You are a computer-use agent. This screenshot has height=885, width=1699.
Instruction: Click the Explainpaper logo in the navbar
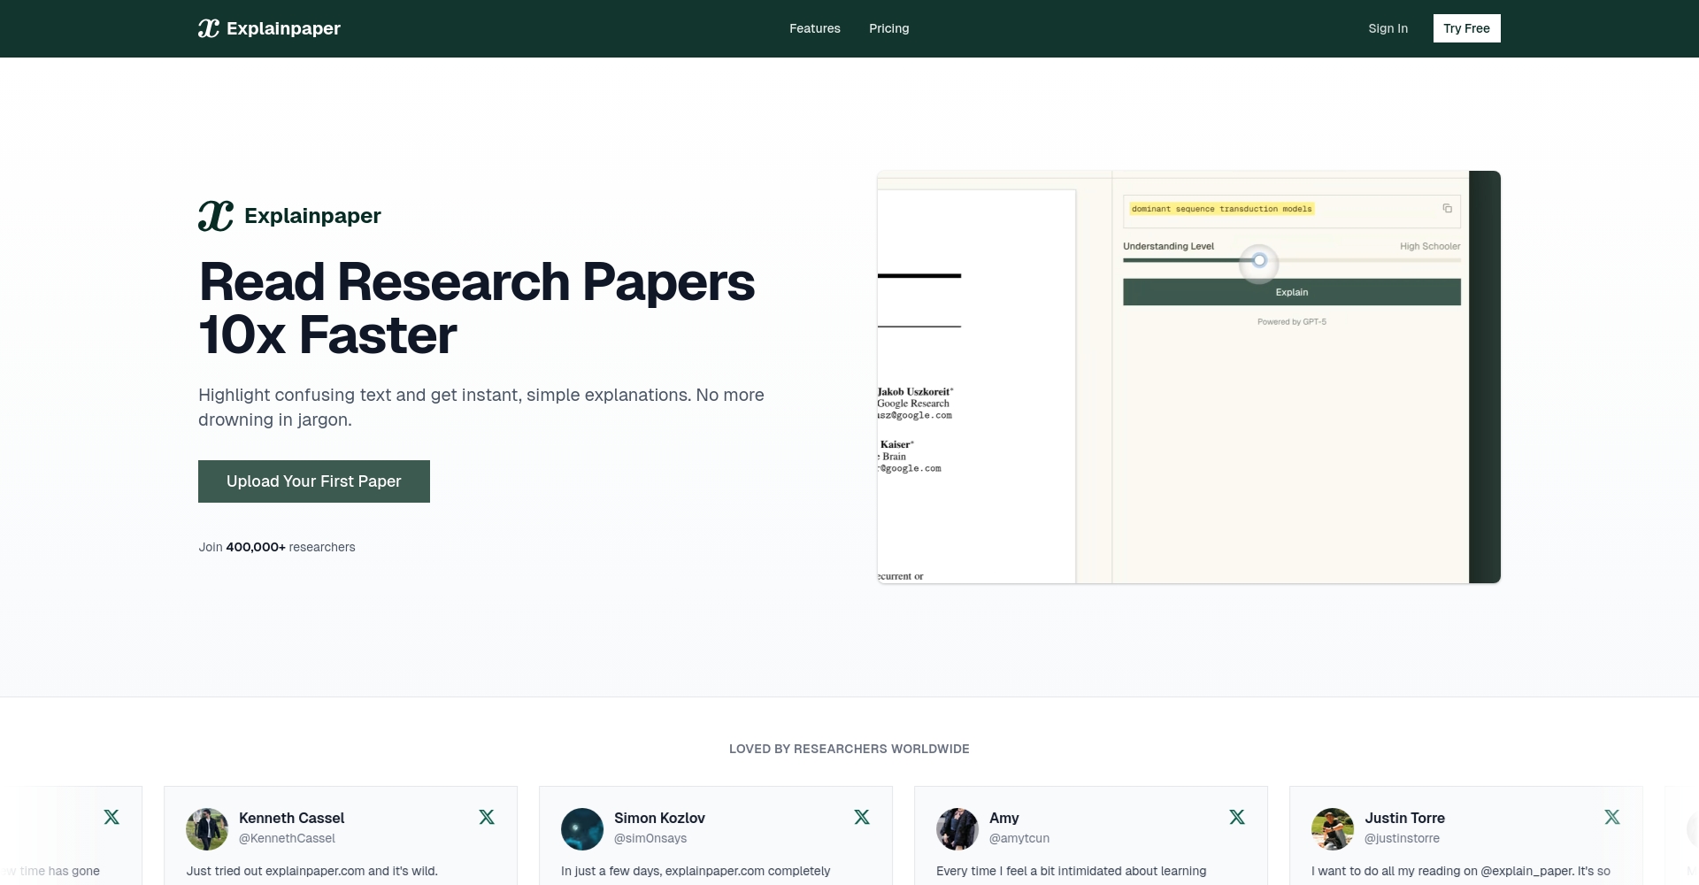tap(269, 28)
